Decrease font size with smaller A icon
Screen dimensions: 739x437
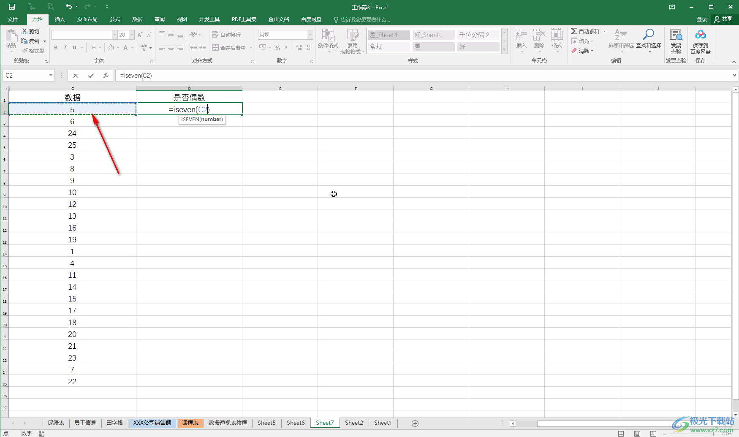tap(149, 35)
